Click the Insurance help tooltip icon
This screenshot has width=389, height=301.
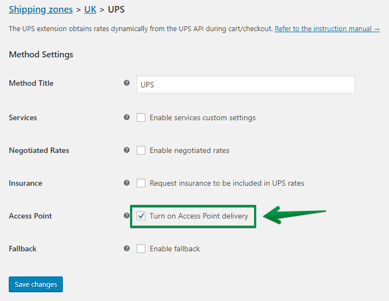(127, 183)
